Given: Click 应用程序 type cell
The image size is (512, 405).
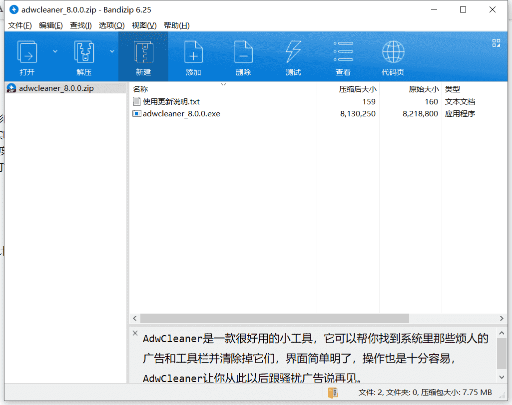Looking at the screenshot, I should [x=460, y=113].
